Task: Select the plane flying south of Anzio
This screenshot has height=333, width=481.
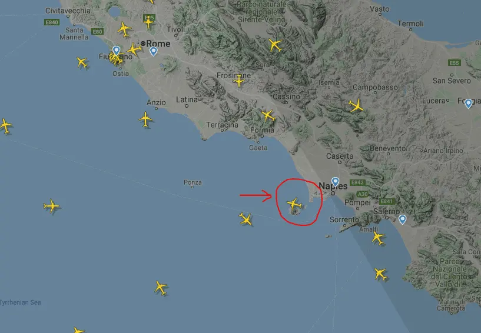Action: [145, 119]
